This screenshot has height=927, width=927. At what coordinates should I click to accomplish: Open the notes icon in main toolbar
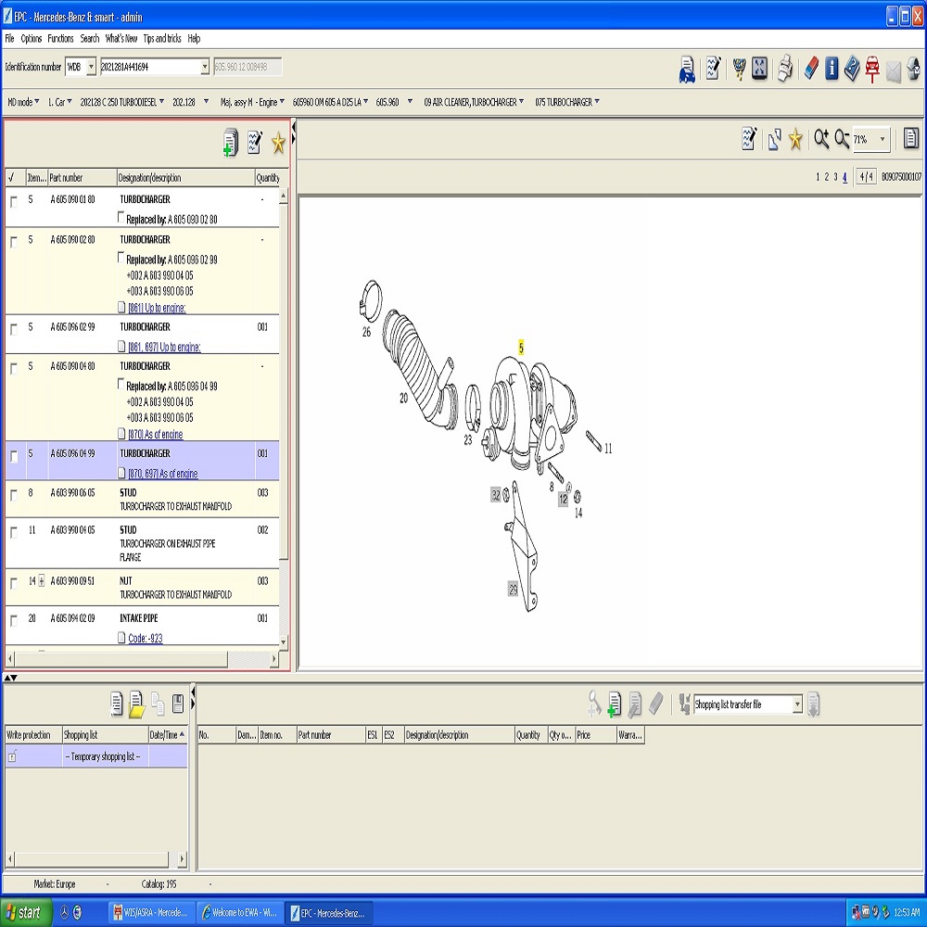point(713,69)
